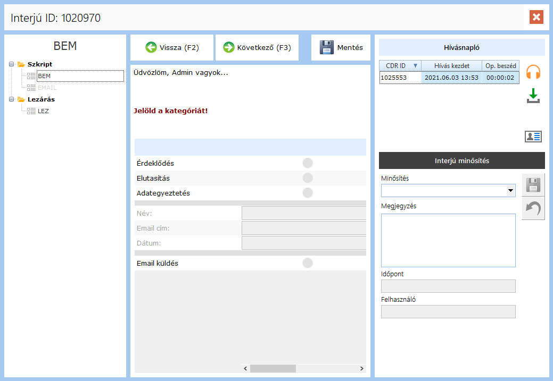The width and height of the screenshot is (553, 381).
Task: Collapse the Lezárás tree folder
Action: click(12, 99)
